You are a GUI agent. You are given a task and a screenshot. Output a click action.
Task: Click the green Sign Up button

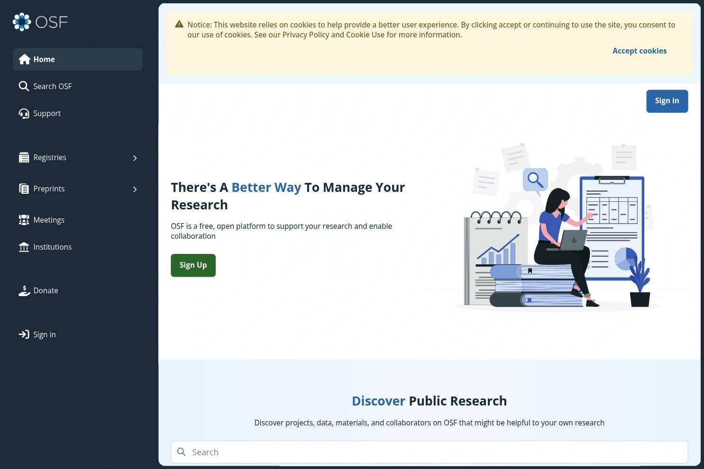193,265
